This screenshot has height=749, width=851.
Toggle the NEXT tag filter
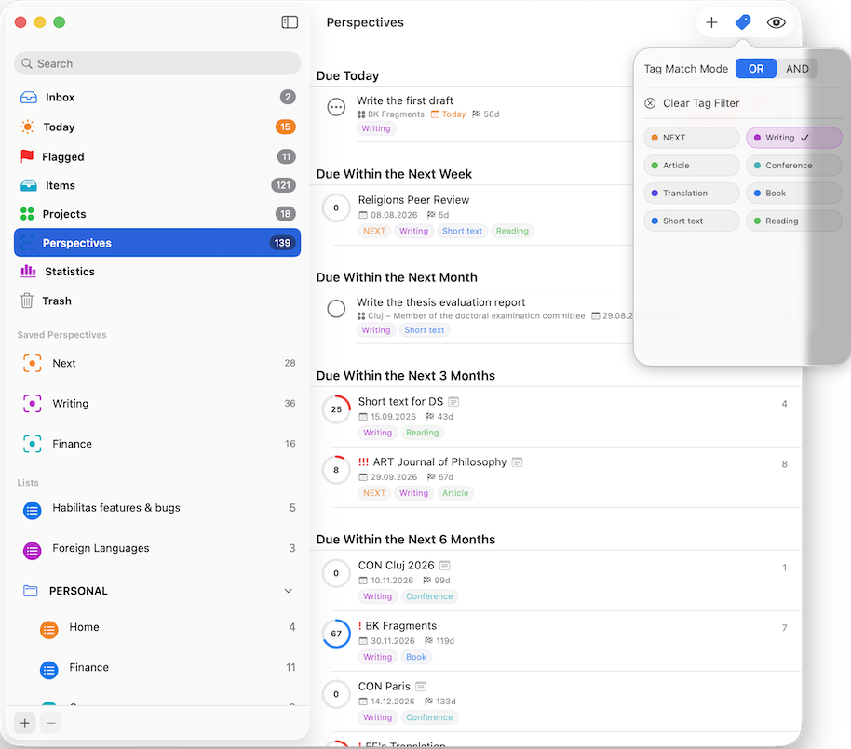click(692, 138)
